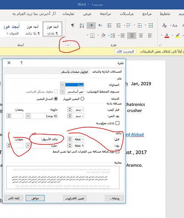Toggle show/hide paragraph marks (¶) icon

click(x=73, y=26)
